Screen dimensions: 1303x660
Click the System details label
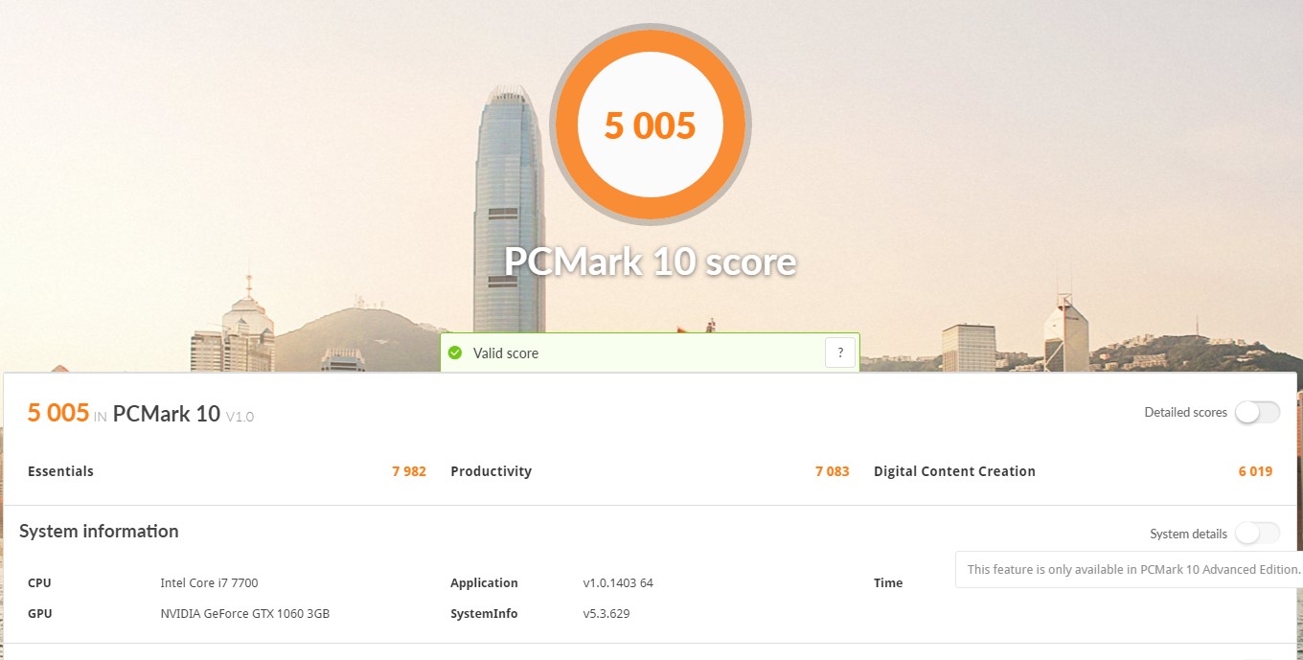click(x=1188, y=535)
